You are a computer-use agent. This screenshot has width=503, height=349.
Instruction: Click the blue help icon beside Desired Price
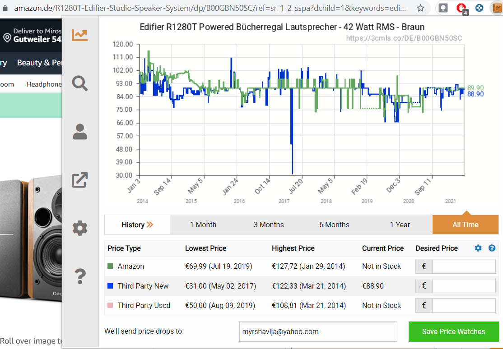coord(492,248)
